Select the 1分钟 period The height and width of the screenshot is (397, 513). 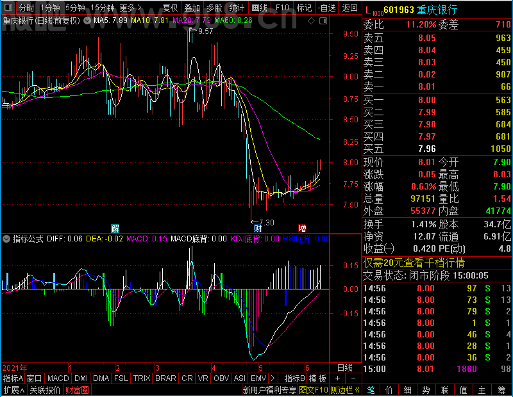coord(51,8)
